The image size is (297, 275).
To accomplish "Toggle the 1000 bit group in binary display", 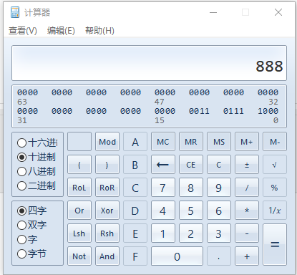I will (x=268, y=111).
